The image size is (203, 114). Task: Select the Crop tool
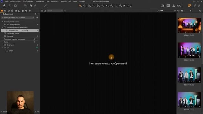coord(94,6)
